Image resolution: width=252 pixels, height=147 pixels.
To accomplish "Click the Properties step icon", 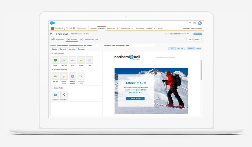I will 53,39.
